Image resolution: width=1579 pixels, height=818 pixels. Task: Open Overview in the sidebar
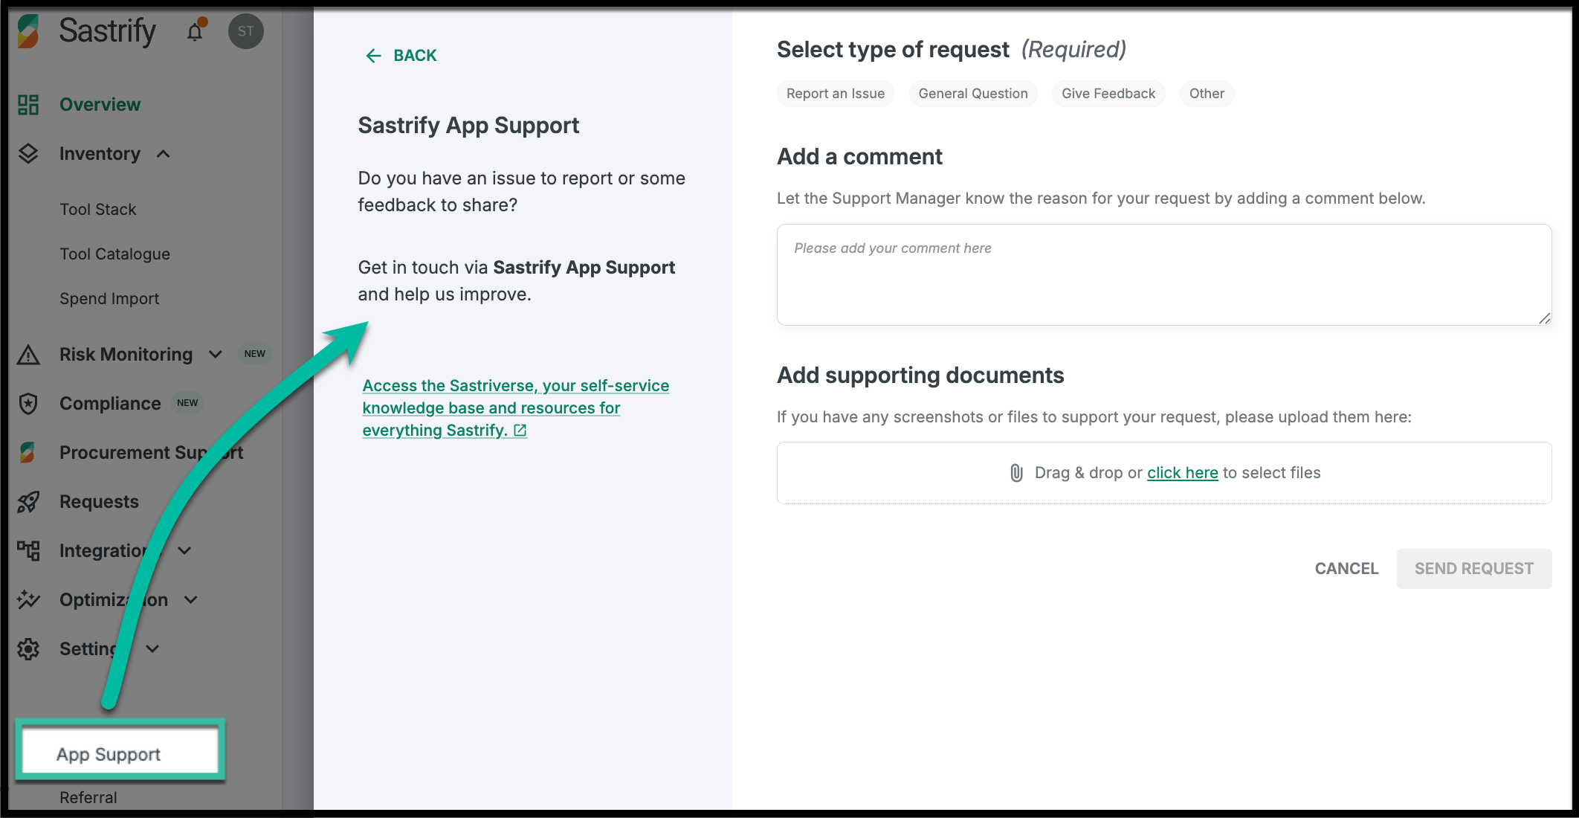coord(100,105)
